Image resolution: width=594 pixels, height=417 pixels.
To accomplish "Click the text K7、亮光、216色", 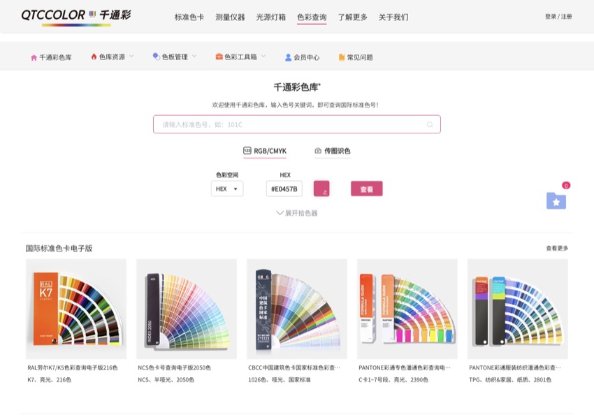I will [x=49, y=379].
